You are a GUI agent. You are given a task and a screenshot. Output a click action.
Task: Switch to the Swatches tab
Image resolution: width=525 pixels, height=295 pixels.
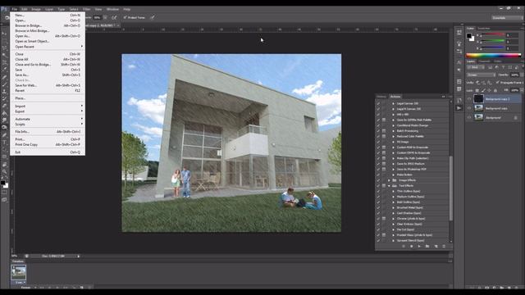484,29
